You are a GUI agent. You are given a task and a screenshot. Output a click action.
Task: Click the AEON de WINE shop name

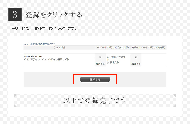coord(33,56)
